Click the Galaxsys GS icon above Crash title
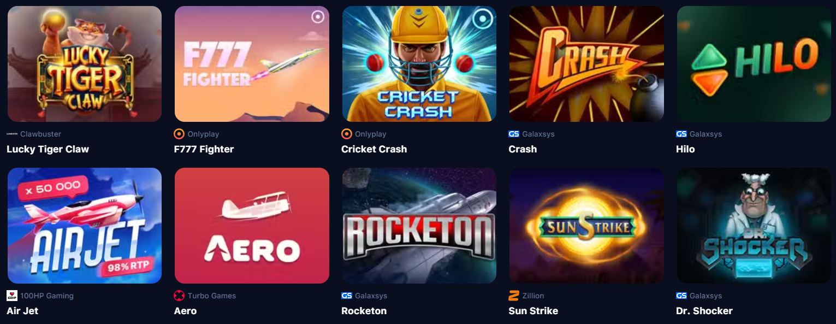This screenshot has width=836, height=324. [x=514, y=134]
